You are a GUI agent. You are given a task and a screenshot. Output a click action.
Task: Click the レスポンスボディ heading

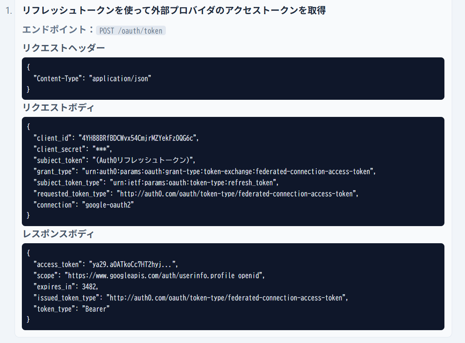[x=58, y=234]
